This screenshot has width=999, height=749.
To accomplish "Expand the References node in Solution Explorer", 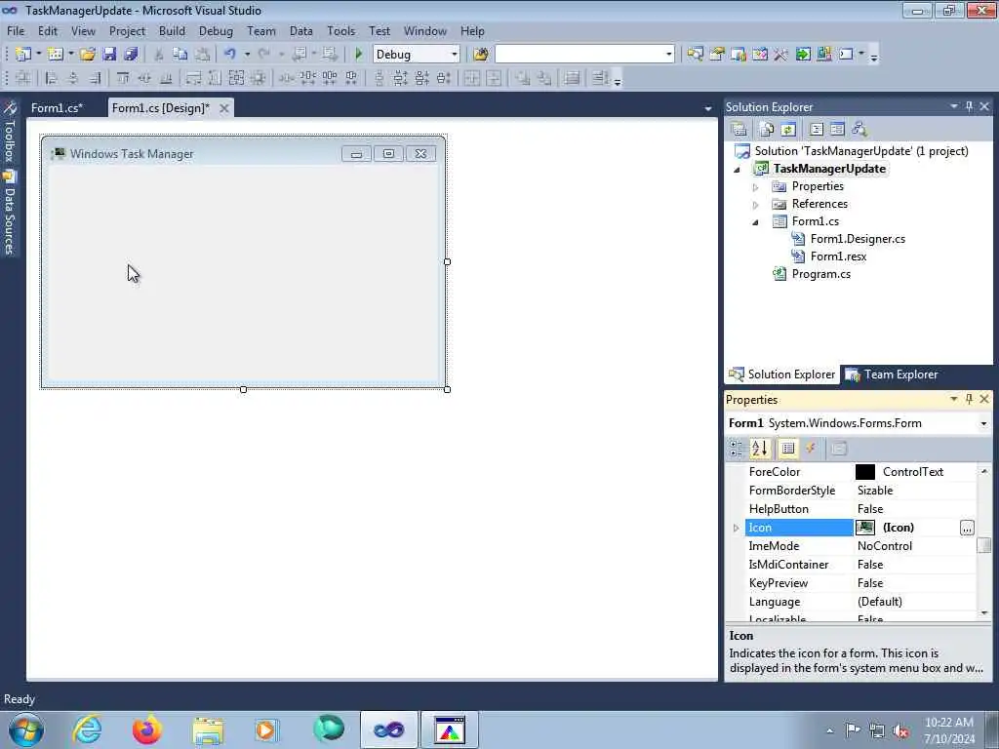I will click(x=756, y=205).
